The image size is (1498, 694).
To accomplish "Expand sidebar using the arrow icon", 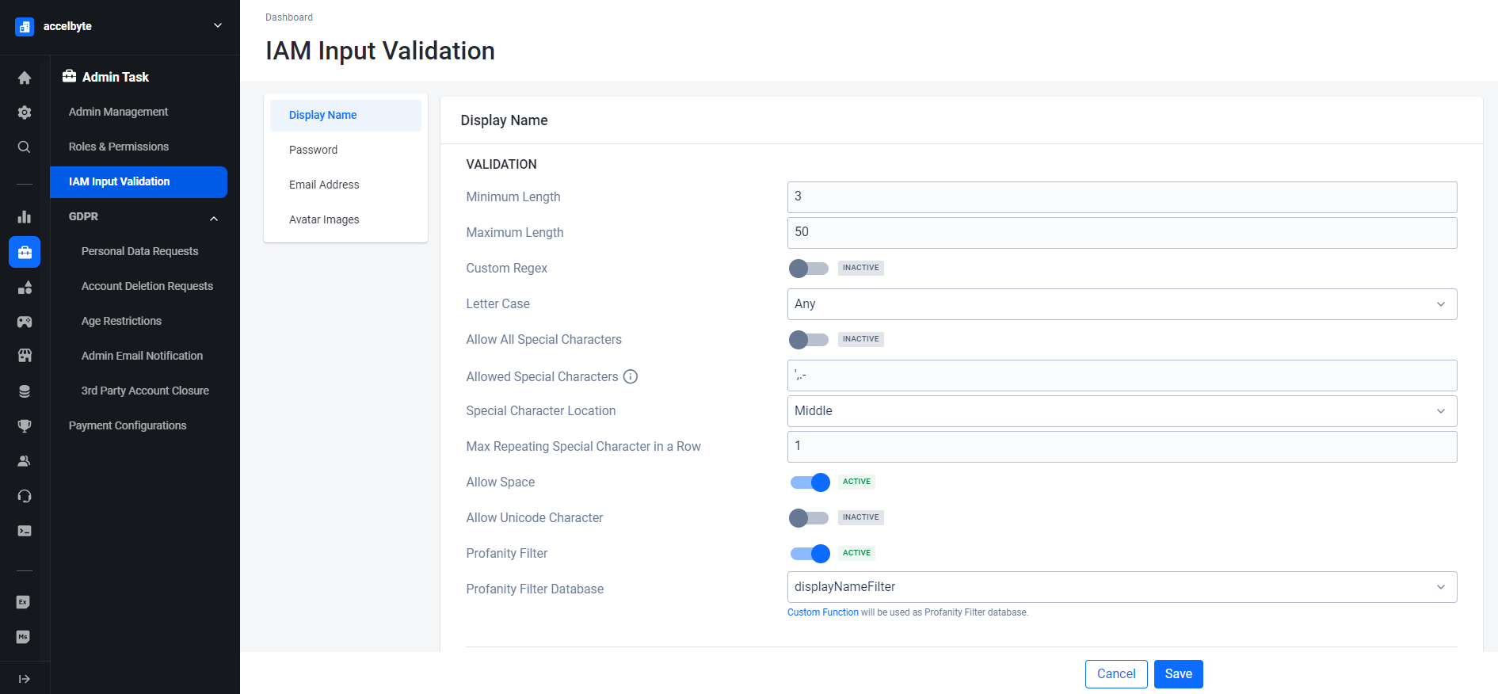I will 25,679.
